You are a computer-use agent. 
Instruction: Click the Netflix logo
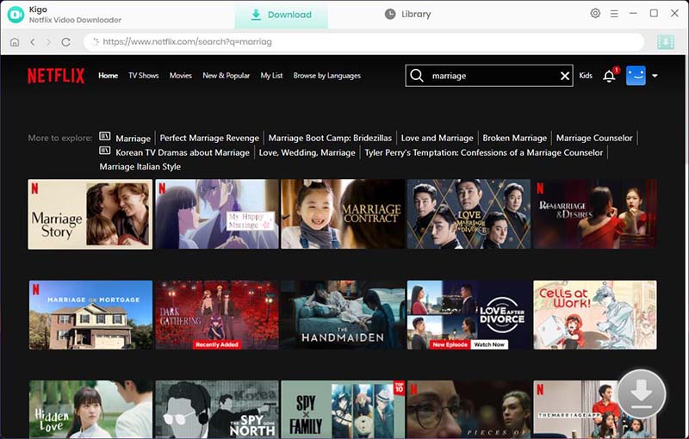tap(56, 76)
